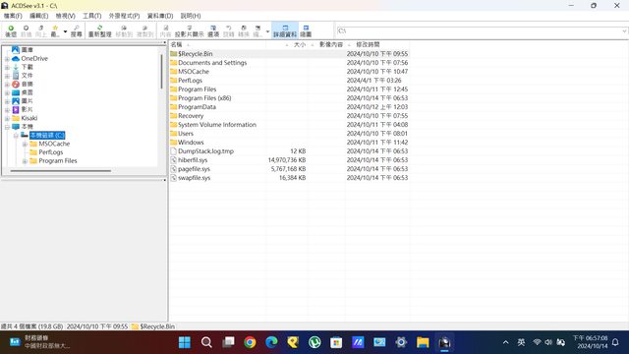
Task: Collapse the This PC tree node
Action: click(x=7, y=127)
